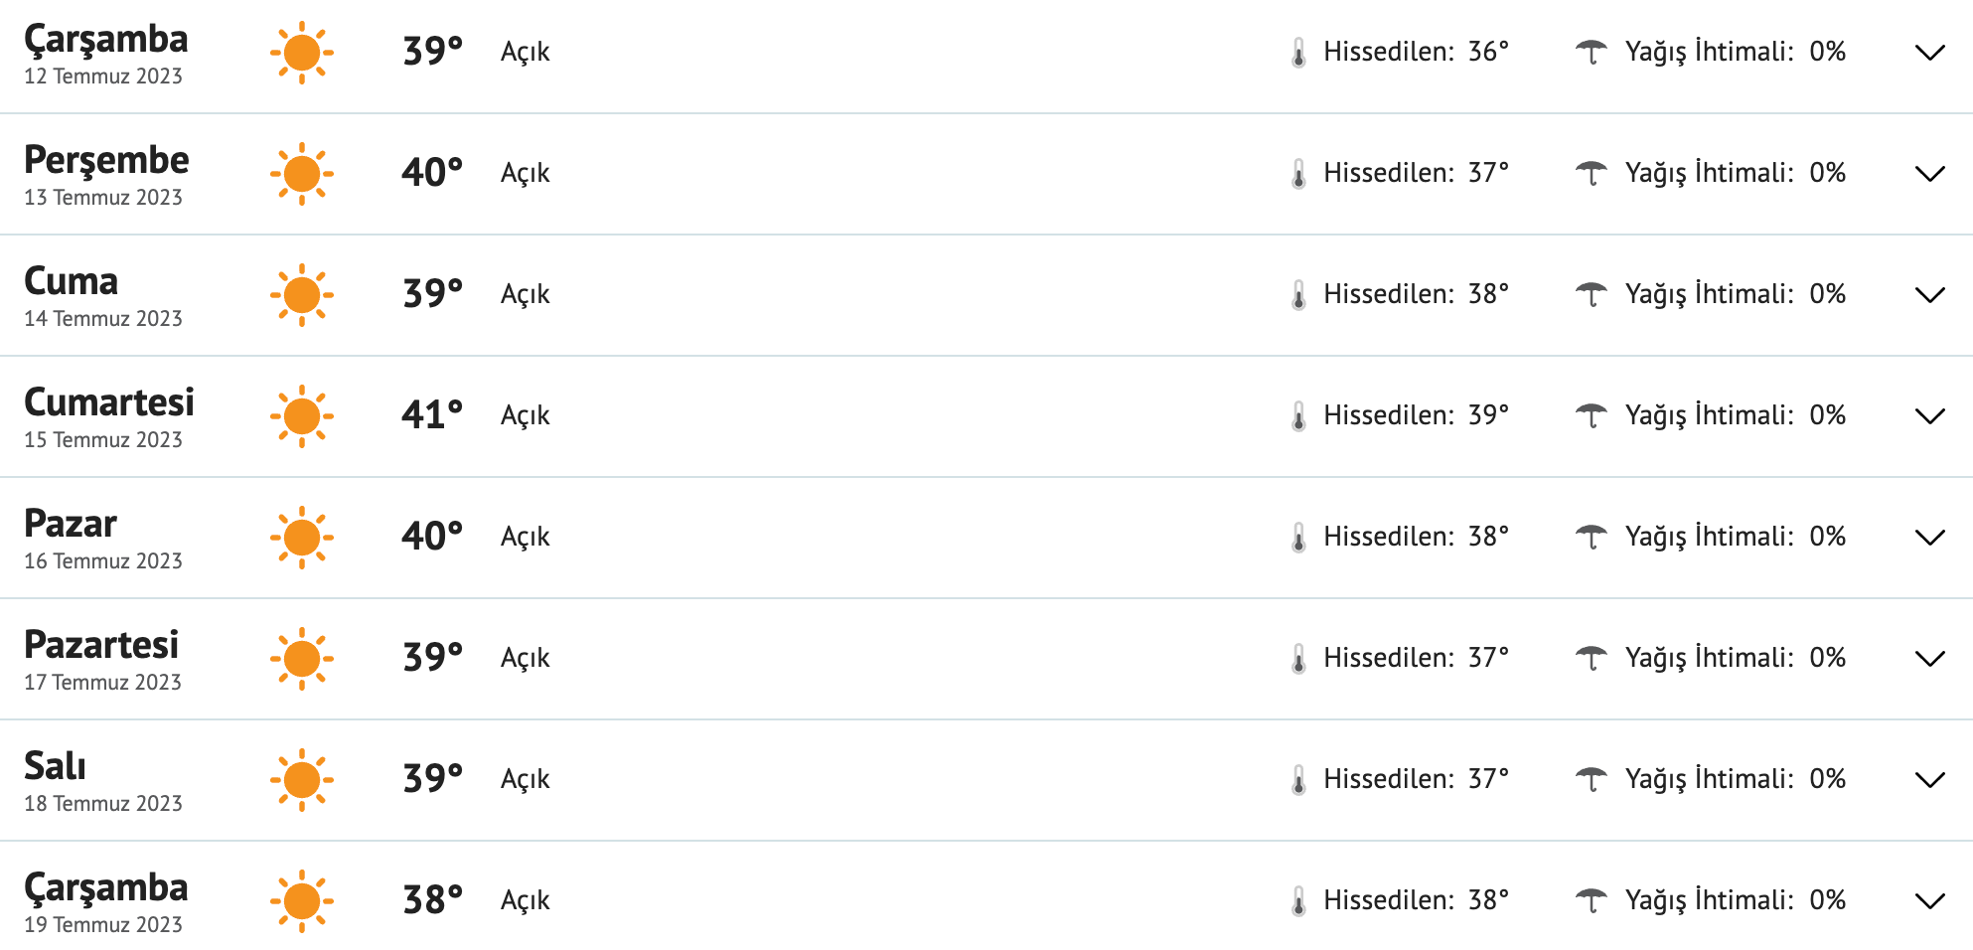1973x950 pixels.
Task: Click the umbrella icon in Pazartesi row
Action: click(1591, 658)
